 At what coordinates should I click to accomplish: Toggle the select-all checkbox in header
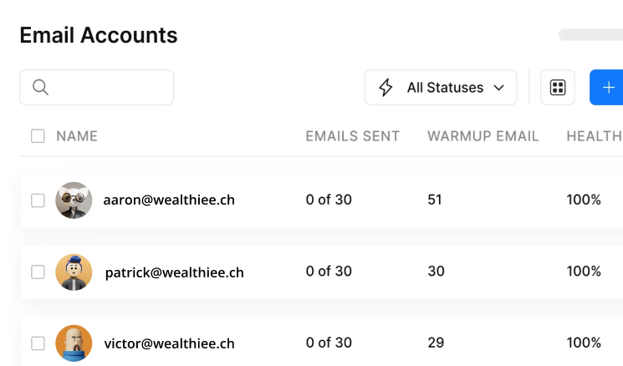[38, 136]
